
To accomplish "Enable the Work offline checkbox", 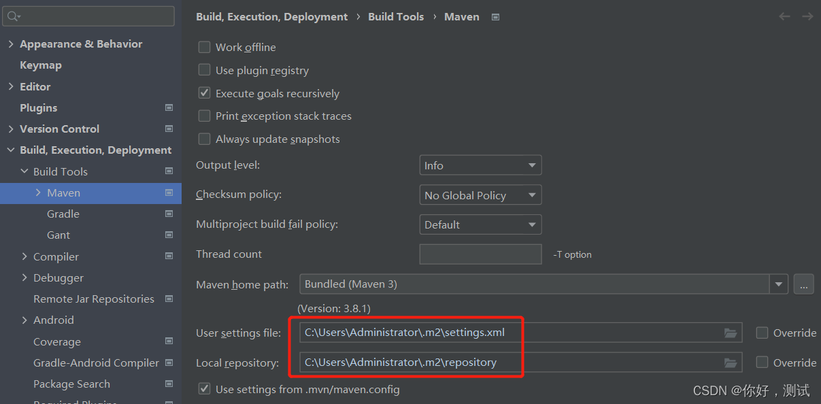I will 204,47.
